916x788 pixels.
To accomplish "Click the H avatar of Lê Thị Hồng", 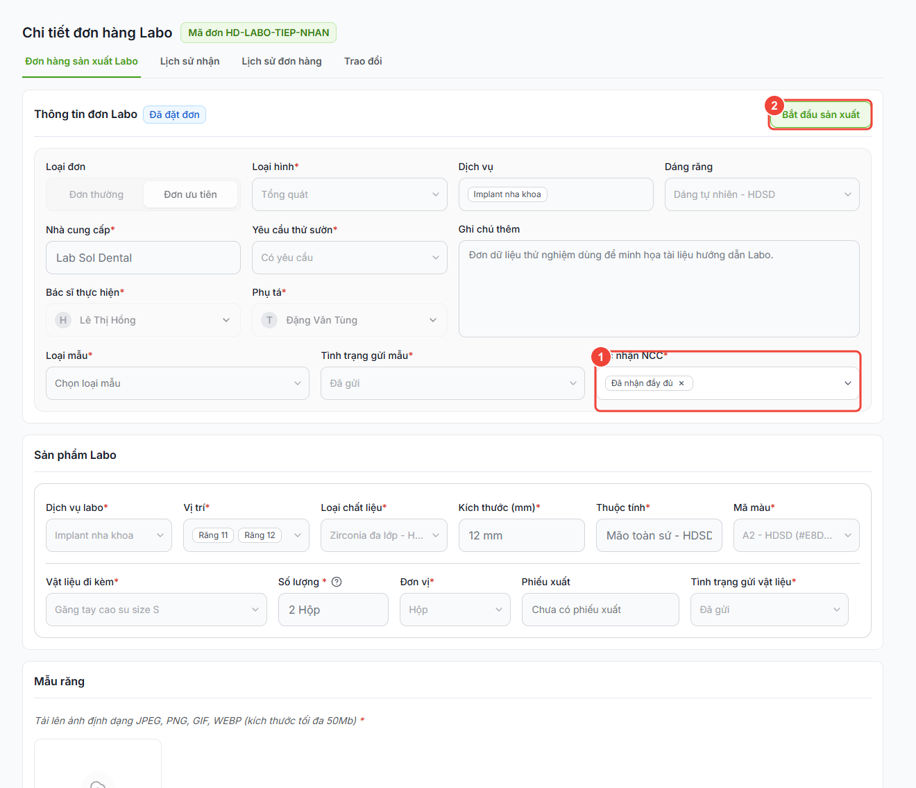I will 63,320.
